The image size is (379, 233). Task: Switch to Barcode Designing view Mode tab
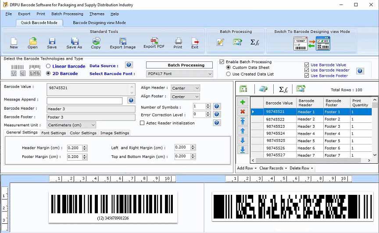click(99, 22)
